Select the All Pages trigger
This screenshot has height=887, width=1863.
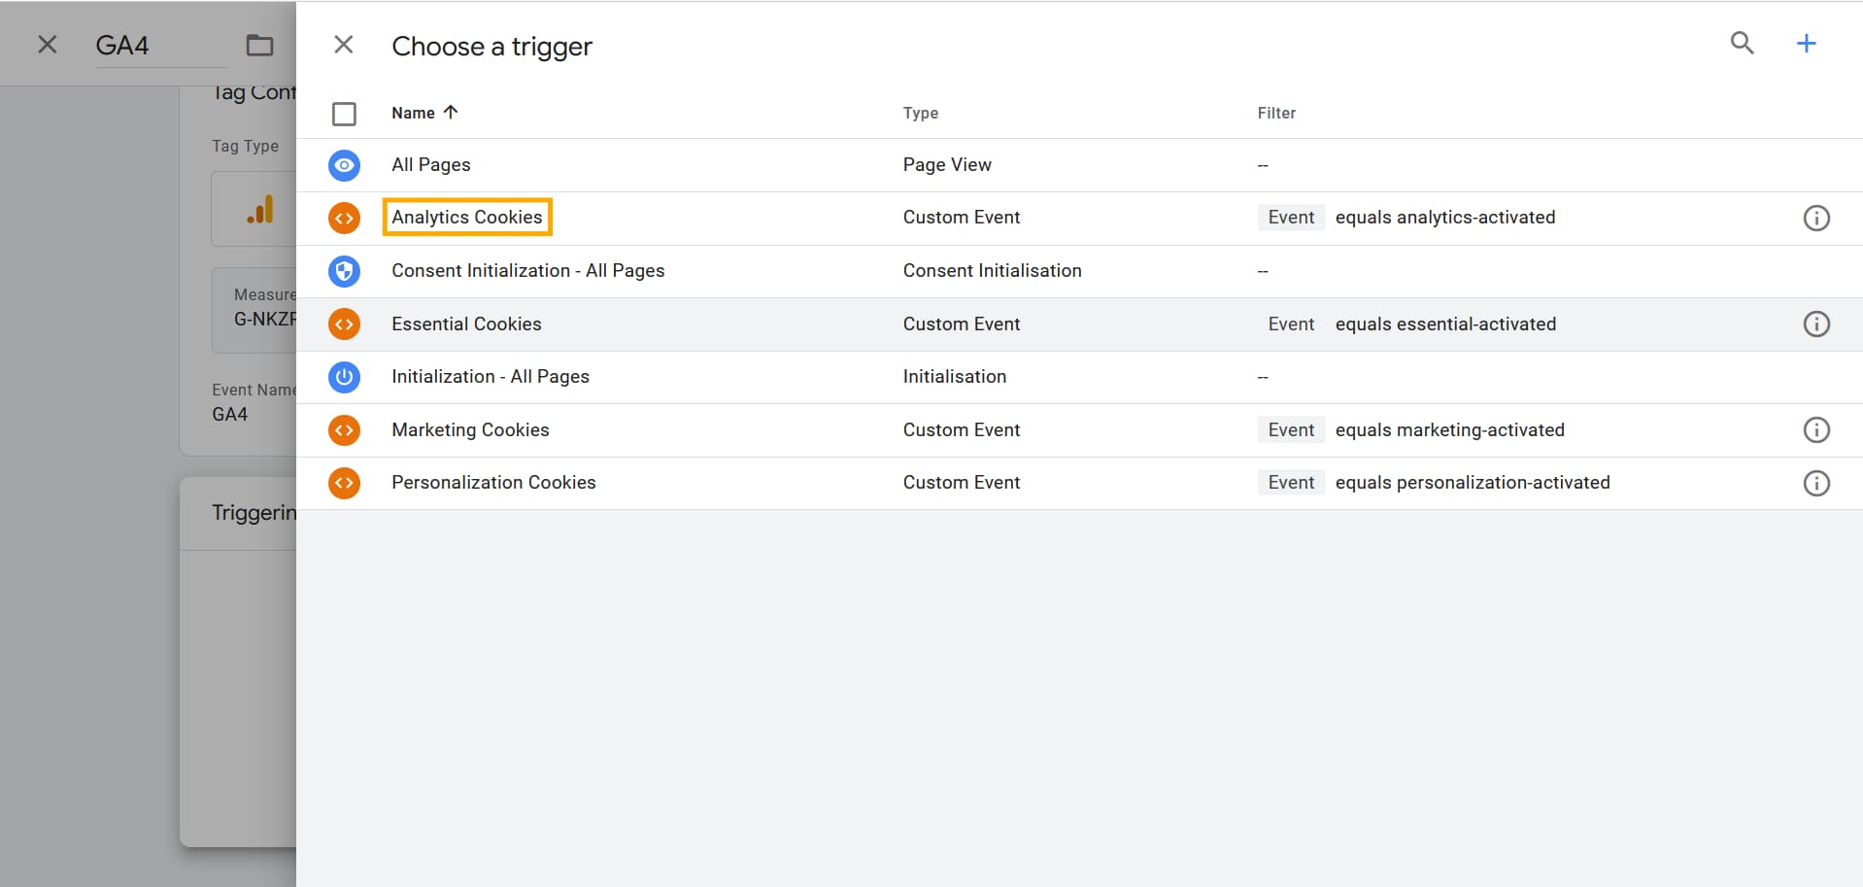[x=431, y=165]
